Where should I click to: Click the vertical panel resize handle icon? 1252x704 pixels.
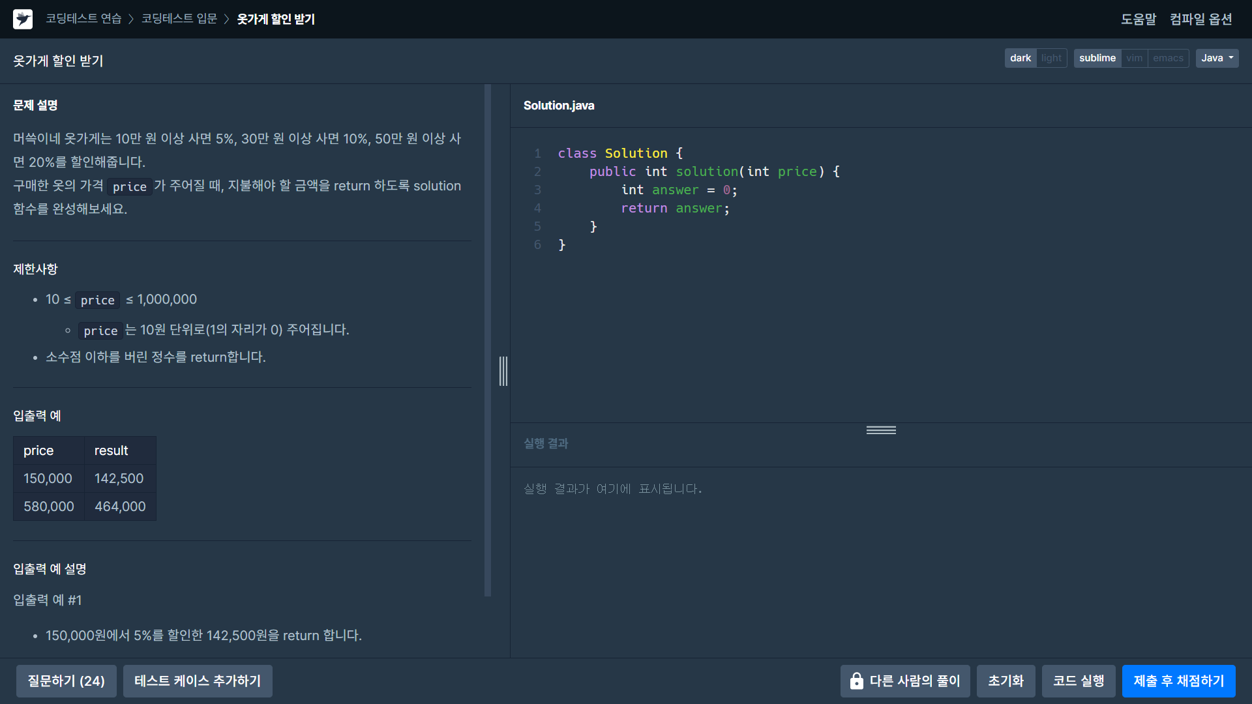tap(503, 371)
